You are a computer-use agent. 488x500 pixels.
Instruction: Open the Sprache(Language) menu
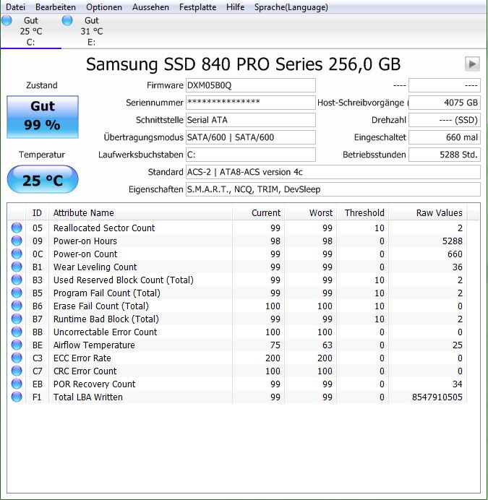coord(291,7)
